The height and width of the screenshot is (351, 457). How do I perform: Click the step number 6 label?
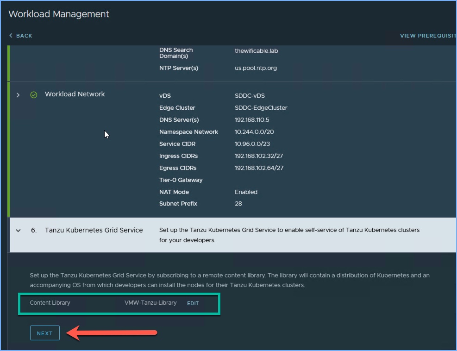click(34, 230)
